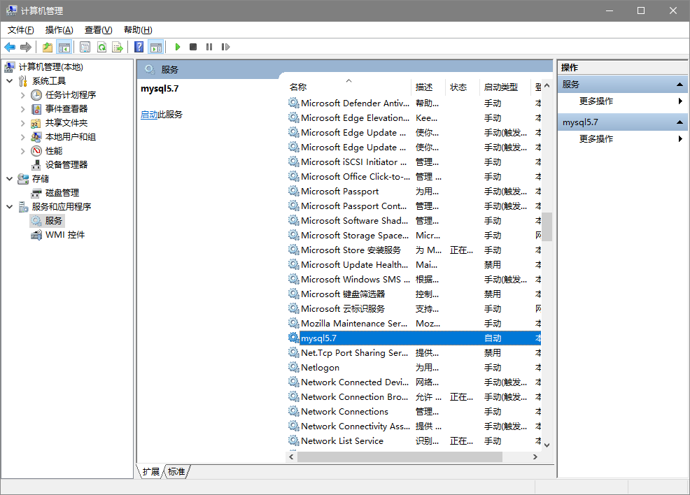This screenshot has height=495, width=690.
Task: Click the 计算机管理(本地) root icon
Action: click(x=10, y=67)
